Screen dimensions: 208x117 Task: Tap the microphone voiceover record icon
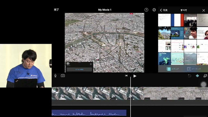tap(55, 76)
